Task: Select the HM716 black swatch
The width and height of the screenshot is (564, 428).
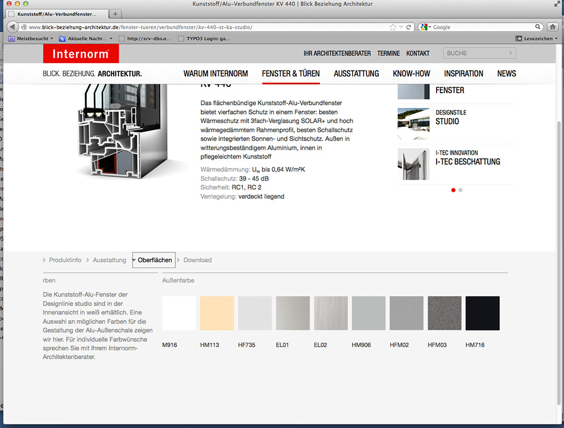Action: 482,313
